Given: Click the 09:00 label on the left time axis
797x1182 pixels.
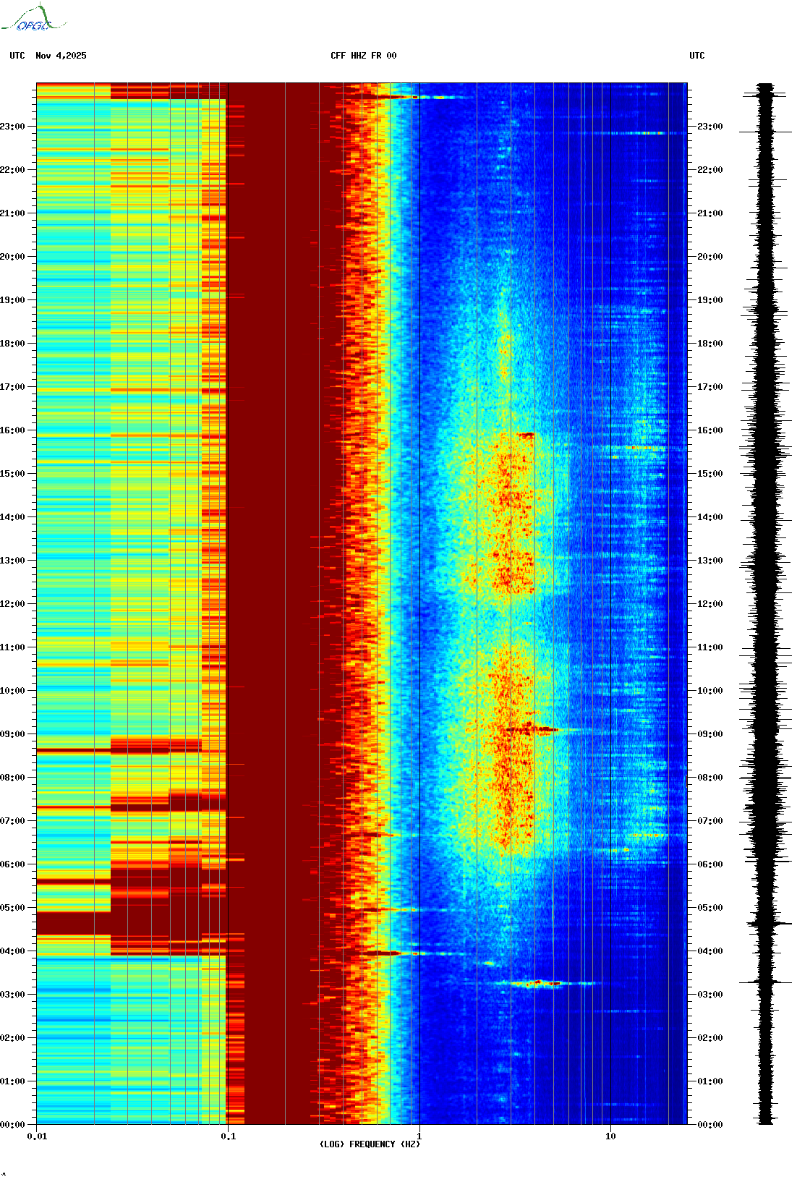Looking at the screenshot, I should click(12, 734).
